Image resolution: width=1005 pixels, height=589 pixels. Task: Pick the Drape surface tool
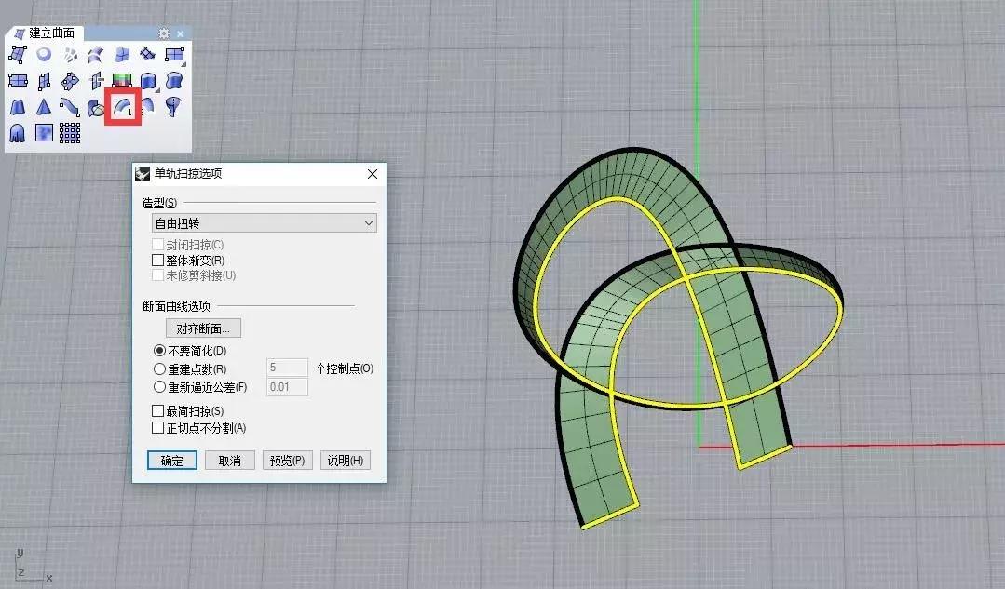(18, 133)
